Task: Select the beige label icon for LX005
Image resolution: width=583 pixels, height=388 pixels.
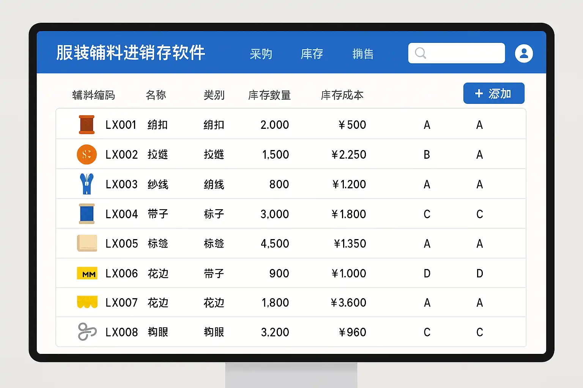Action: (87, 243)
